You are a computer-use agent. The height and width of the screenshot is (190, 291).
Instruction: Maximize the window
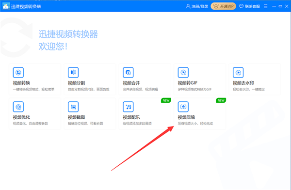click(280, 6)
